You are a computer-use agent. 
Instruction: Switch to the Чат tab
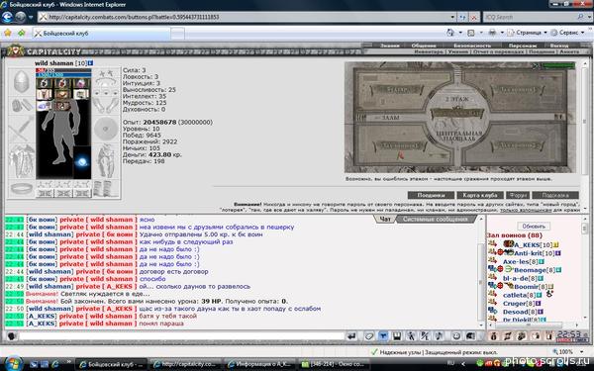point(385,219)
